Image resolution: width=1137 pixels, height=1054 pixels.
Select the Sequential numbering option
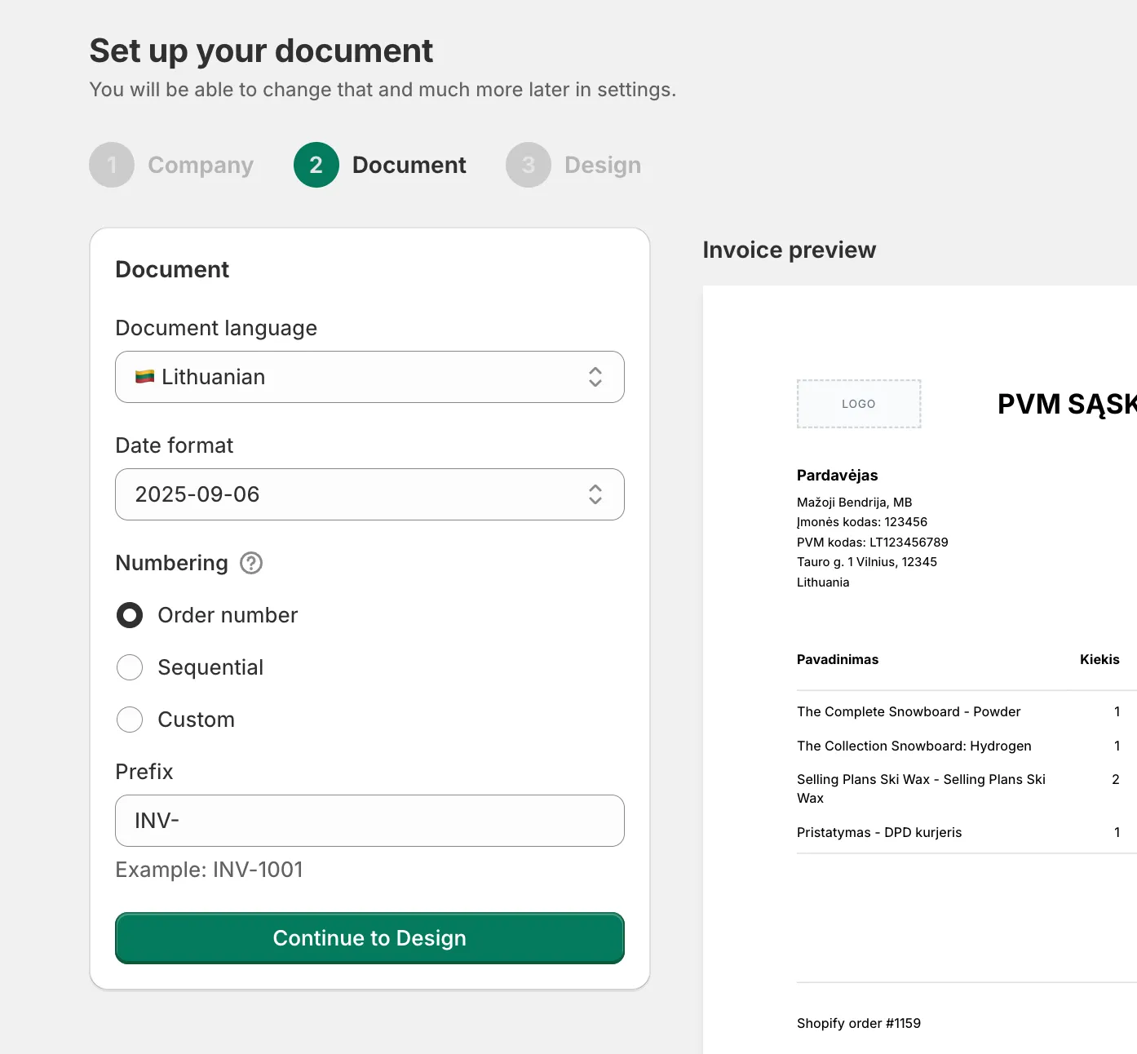(x=130, y=667)
